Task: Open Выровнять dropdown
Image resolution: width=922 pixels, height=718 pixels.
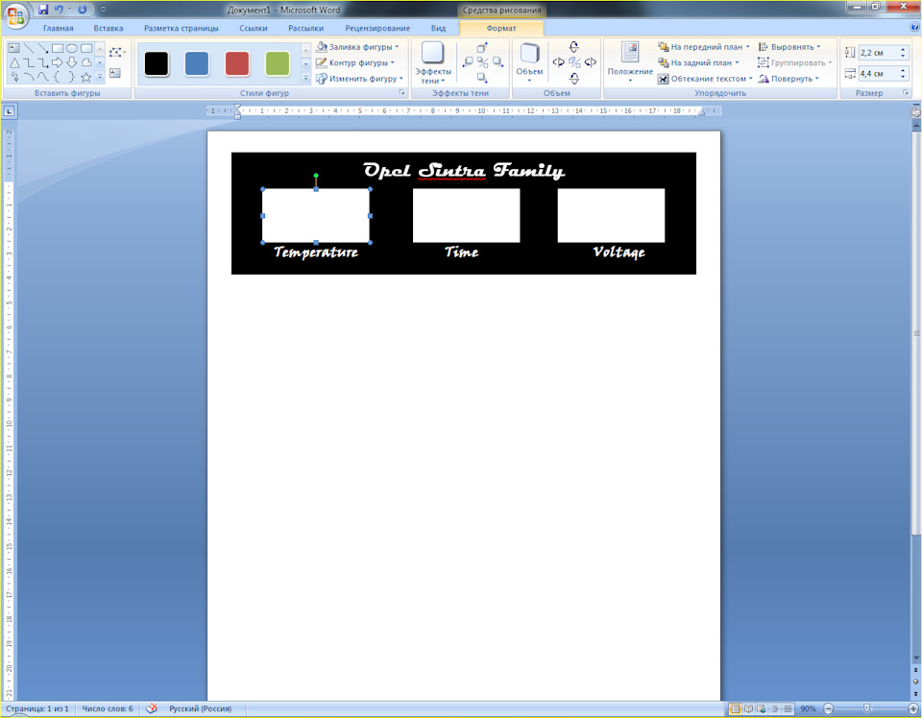Action: (x=789, y=47)
